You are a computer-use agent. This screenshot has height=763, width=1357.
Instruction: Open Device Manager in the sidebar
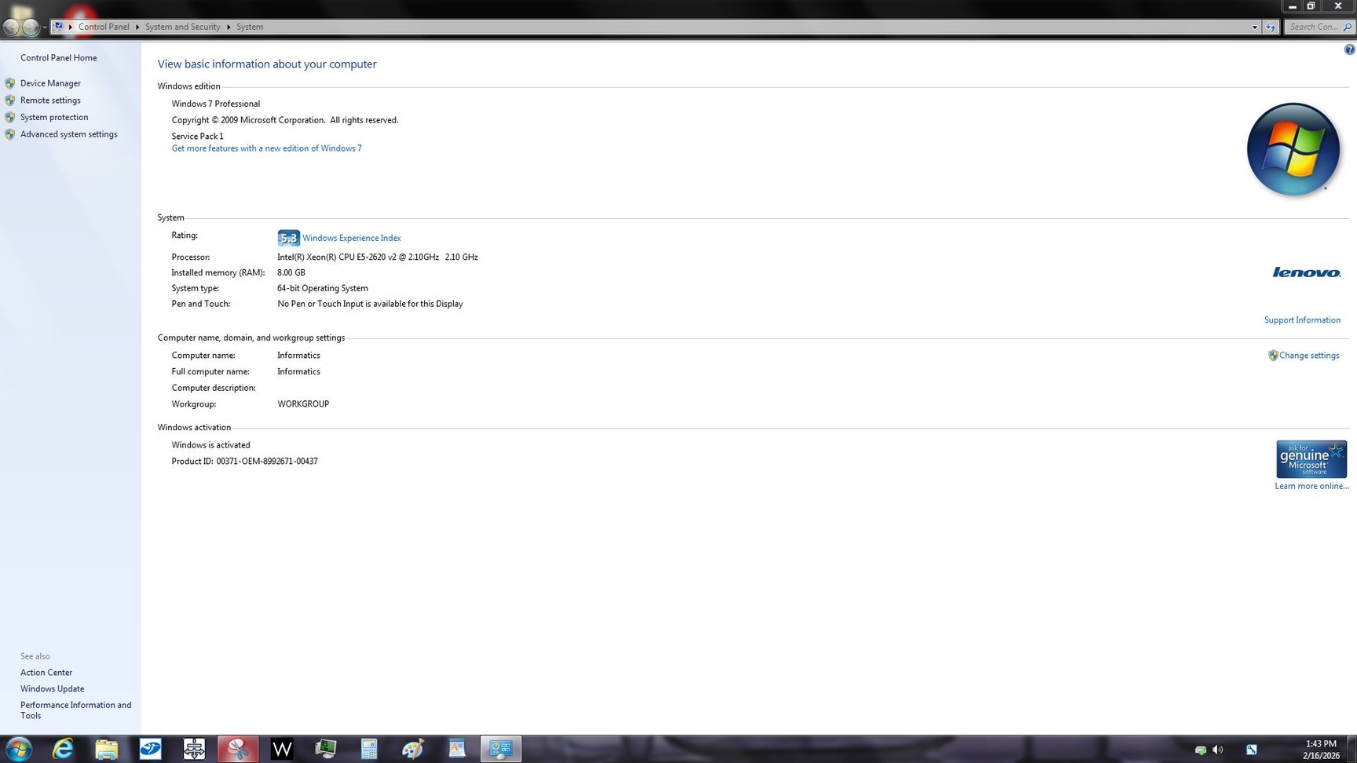(x=50, y=83)
